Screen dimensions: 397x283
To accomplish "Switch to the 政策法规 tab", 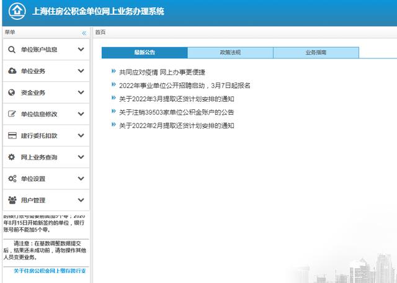I will pos(230,53).
